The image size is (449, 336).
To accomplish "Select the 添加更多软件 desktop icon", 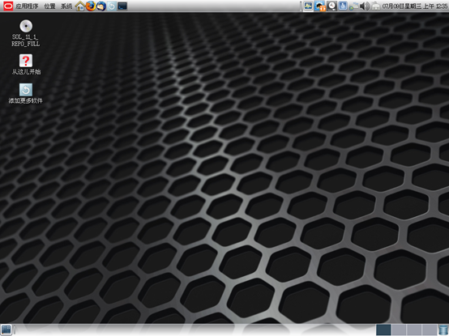I will point(25,93).
